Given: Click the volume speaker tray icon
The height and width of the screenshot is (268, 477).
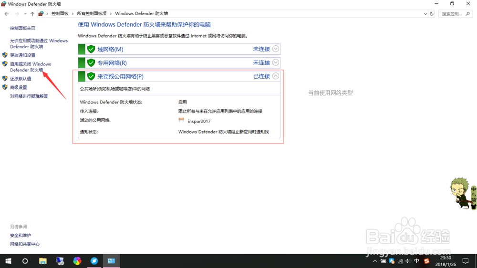Looking at the screenshot, I should (x=408, y=261).
